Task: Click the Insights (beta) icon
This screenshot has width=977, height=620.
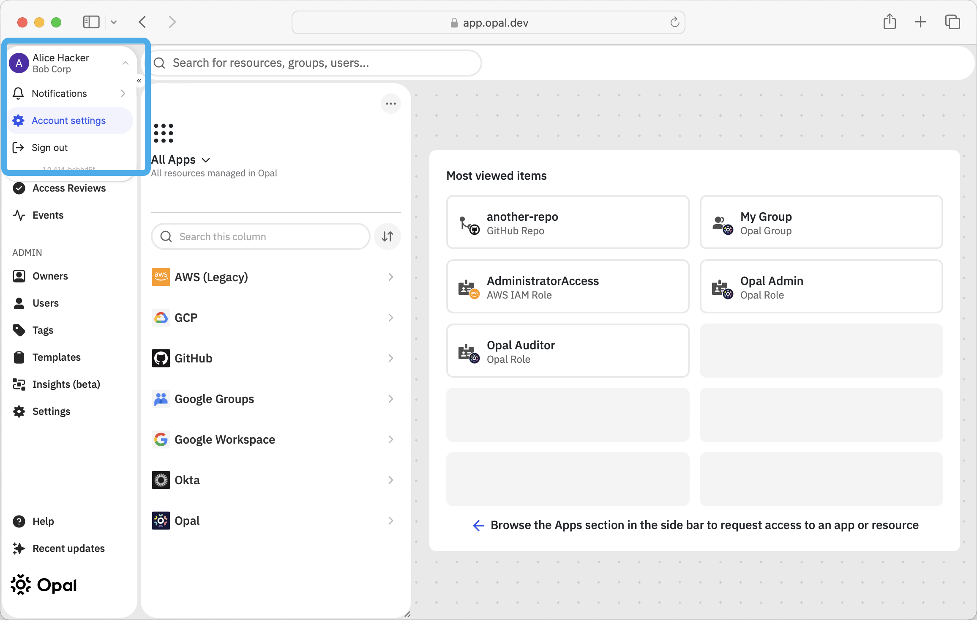Action: [x=19, y=384]
